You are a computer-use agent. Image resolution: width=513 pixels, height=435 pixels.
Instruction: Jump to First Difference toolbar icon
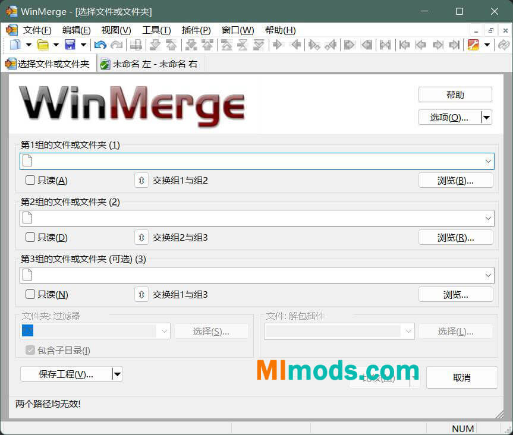point(226,45)
